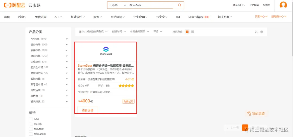The height and width of the screenshot is (137, 293).
Task: Click the ¥4000/月 price text
Action: pos(86,101)
